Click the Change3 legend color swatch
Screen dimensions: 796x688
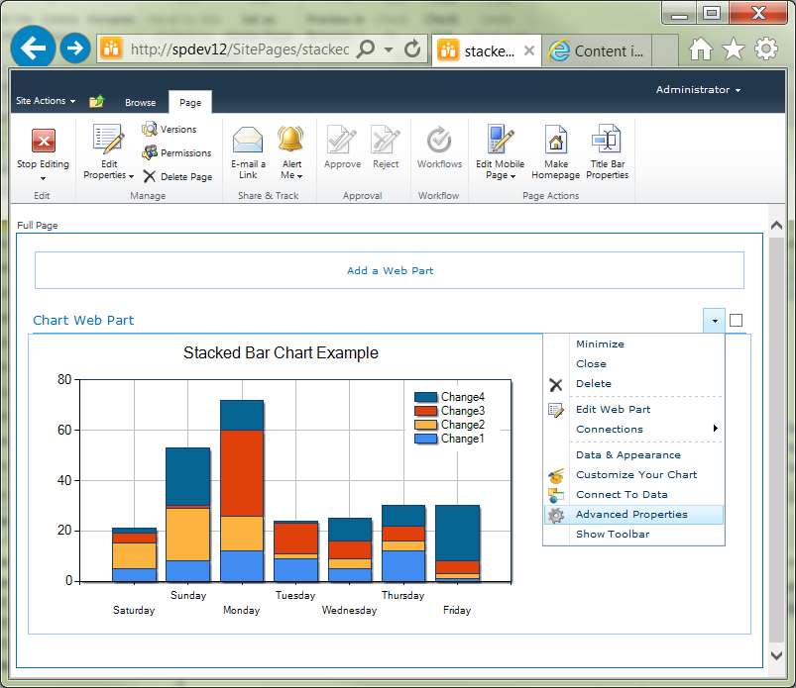(x=425, y=411)
